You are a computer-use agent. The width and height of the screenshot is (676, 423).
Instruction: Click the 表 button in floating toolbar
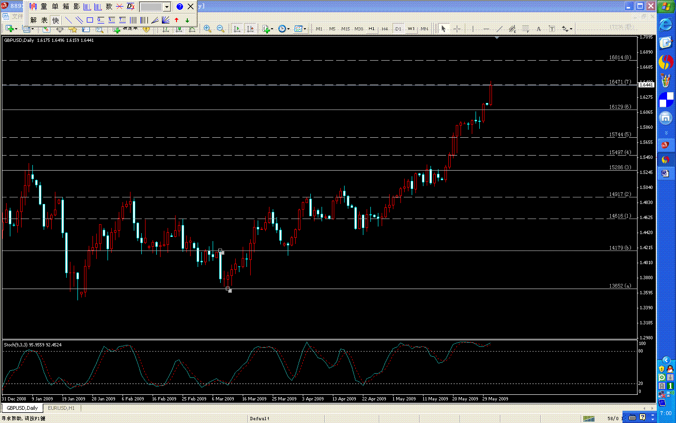click(44, 20)
